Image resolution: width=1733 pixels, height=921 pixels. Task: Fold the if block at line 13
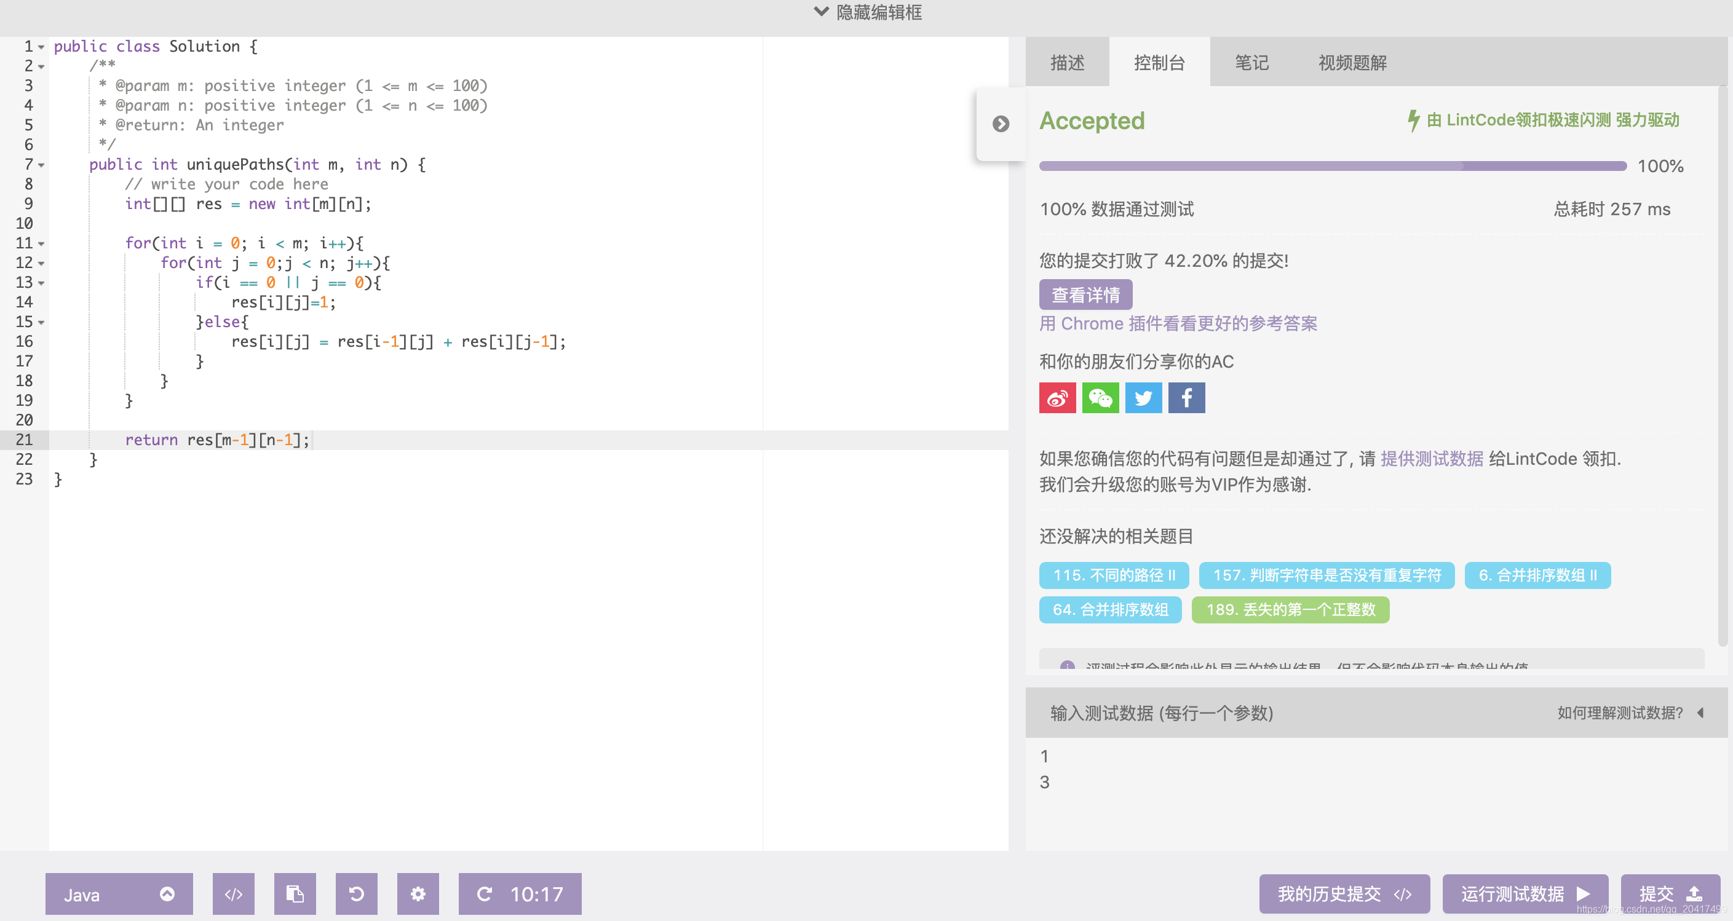click(42, 283)
